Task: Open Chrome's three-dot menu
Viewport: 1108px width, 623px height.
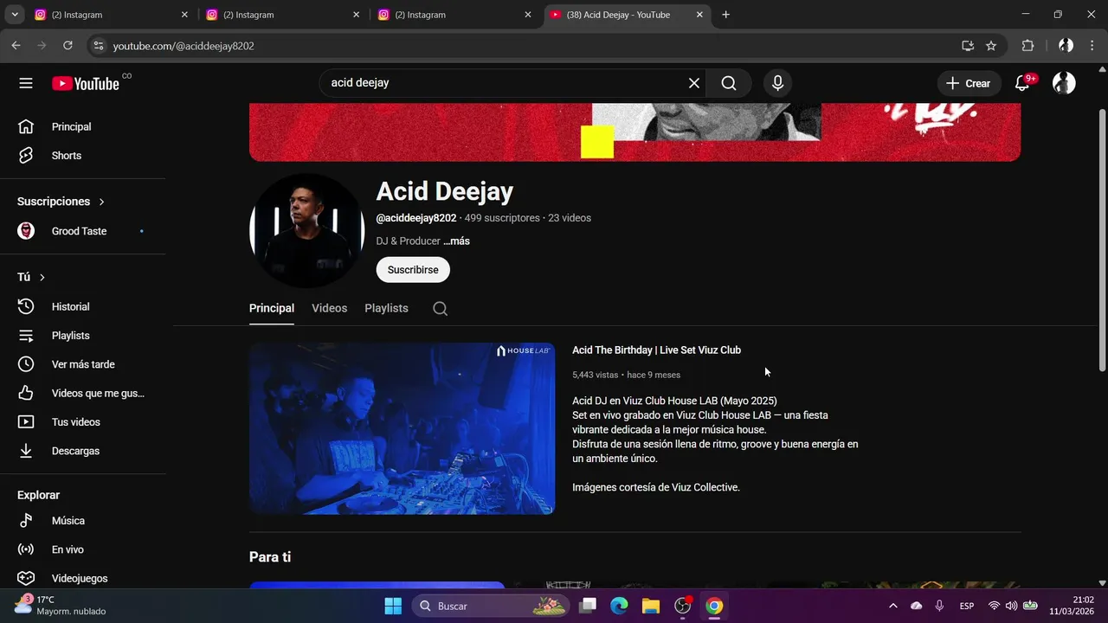Action: 1092,46
